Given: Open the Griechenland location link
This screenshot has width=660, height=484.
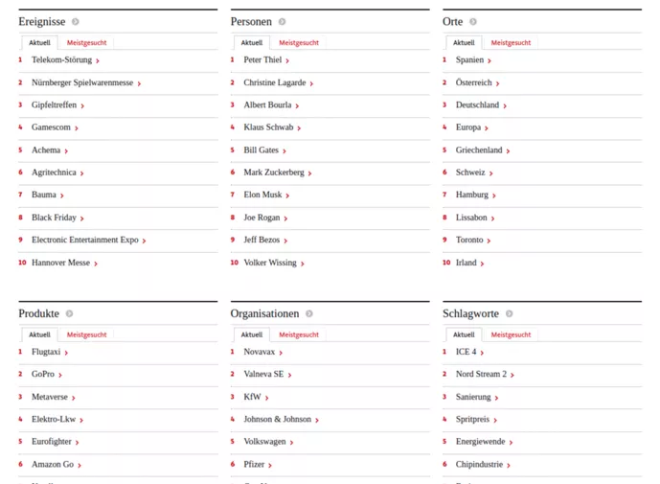Looking at the screenshot, I should pos(479,150).
